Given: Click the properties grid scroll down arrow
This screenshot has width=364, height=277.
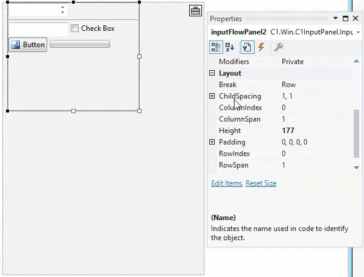Looking at the screenshot, I should 356,168.
